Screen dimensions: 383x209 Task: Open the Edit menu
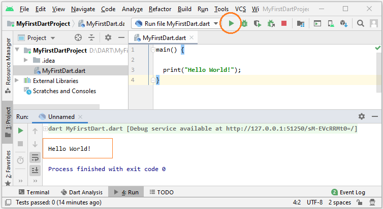[x=40, y=9]
